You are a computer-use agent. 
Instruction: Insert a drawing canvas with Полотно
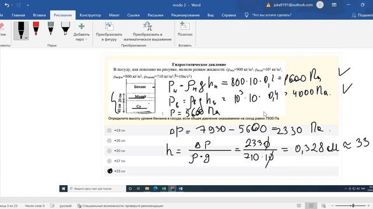click(185, 29)
